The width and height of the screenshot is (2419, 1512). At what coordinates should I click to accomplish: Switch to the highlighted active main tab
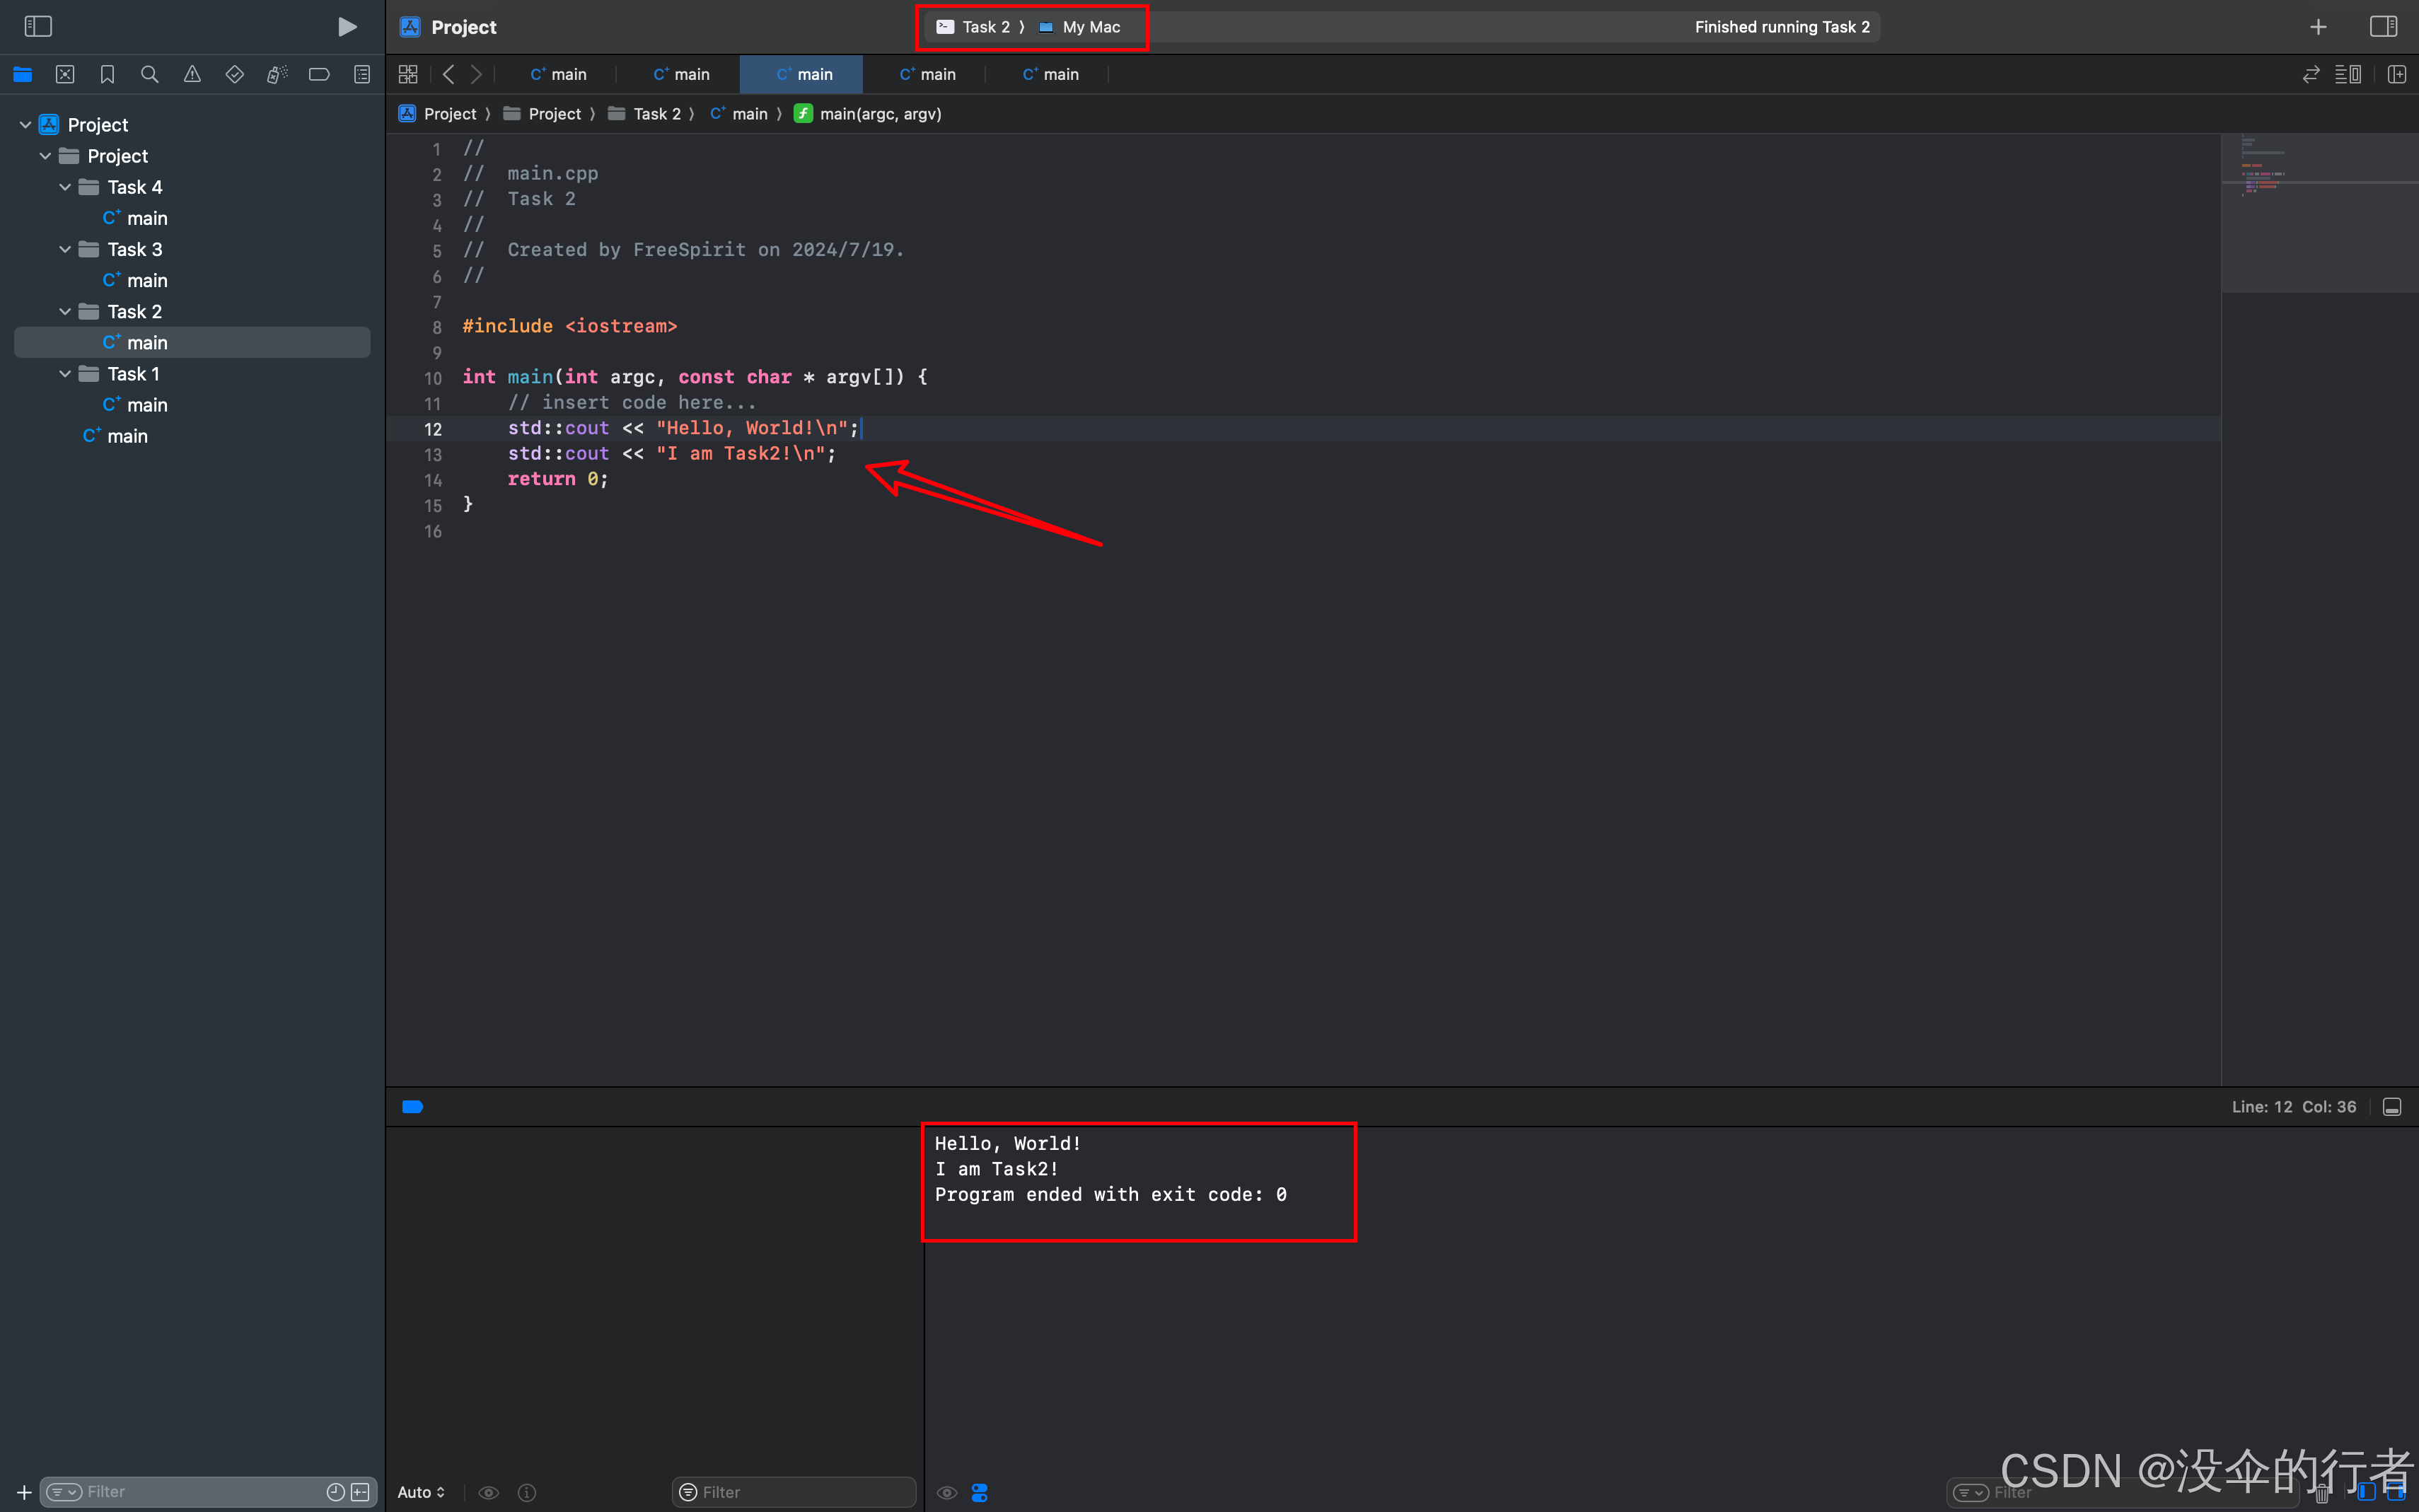(x=802, y=74)
